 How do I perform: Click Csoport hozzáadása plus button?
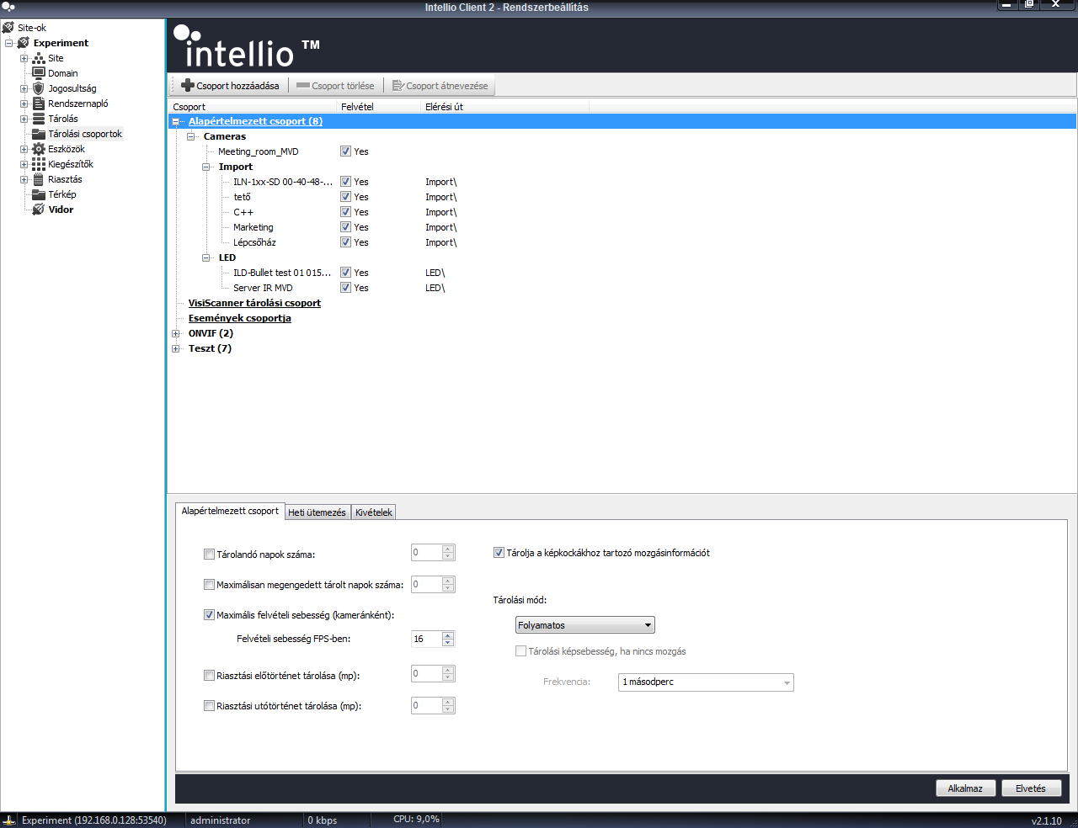230,86
